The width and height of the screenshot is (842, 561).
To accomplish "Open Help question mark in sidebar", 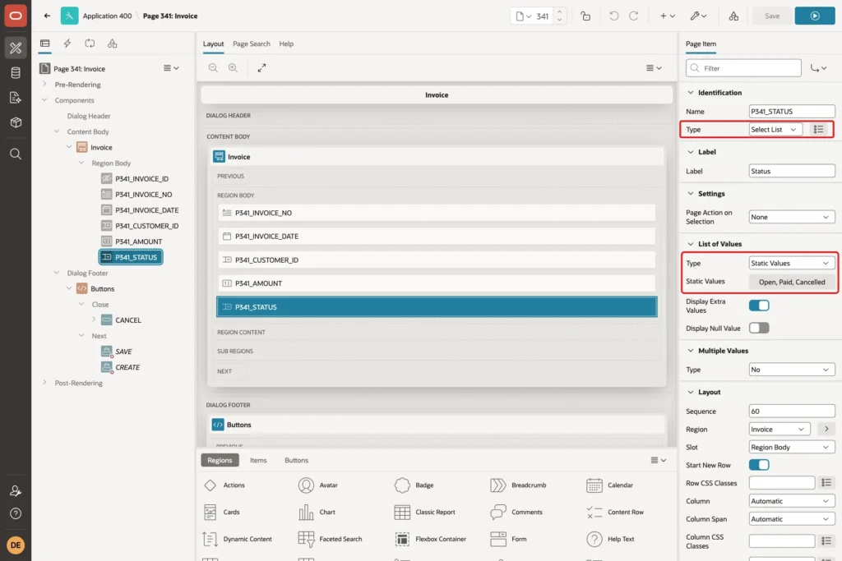I will pos(16,514).
